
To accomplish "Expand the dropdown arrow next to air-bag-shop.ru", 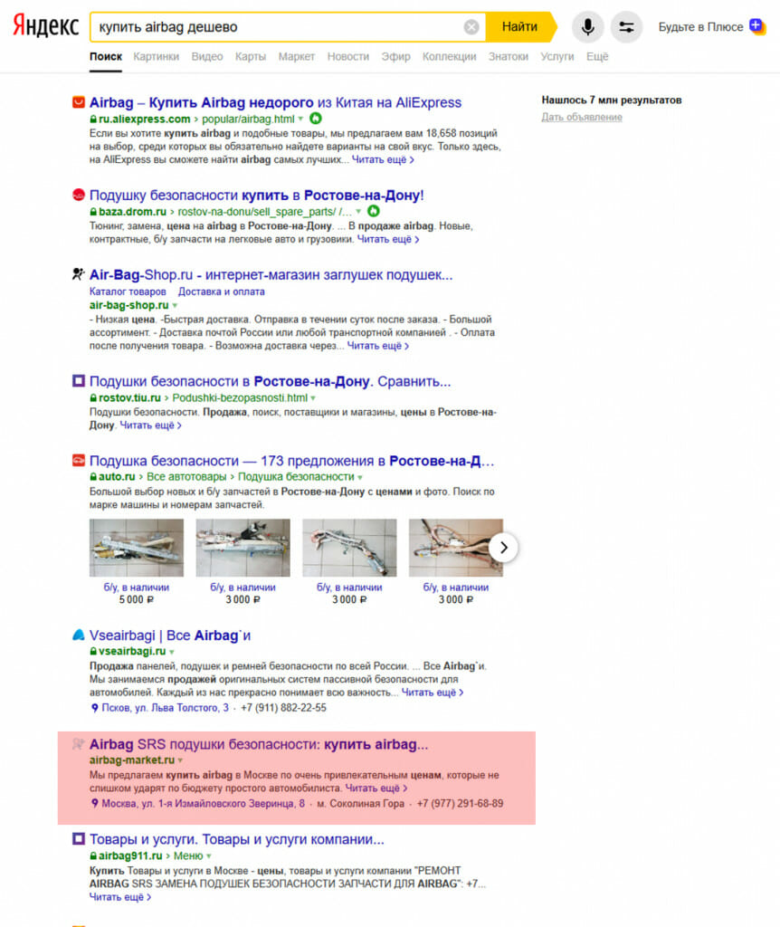I will (x=175, y=306).
